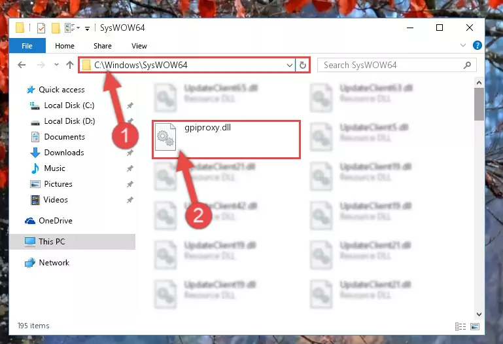503x344 pixels.
Task: Maximize the SysWOW64 window
Action: [x=440, y=28]
